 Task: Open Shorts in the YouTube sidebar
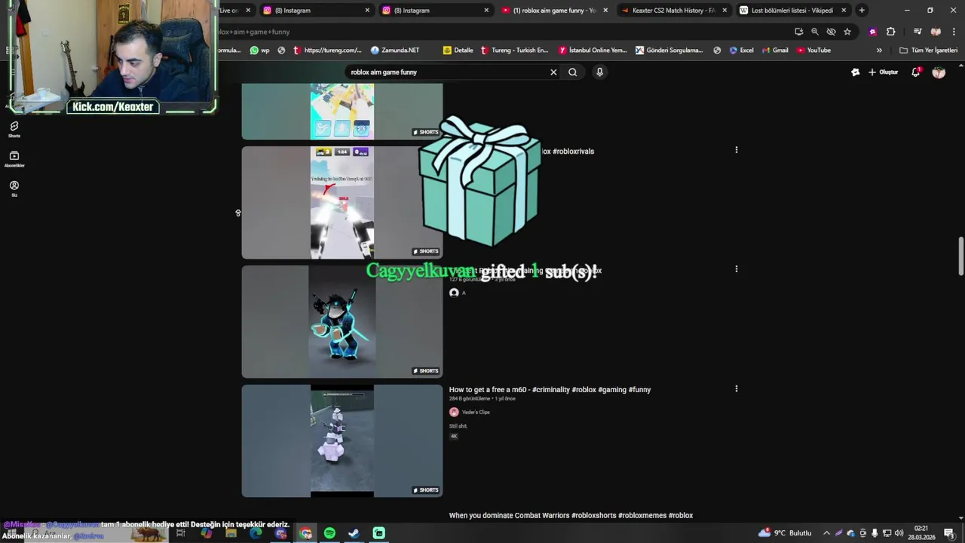pos(14,129)
